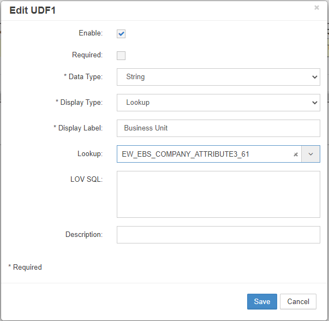Cancel editing the UDF

[298, 301]
